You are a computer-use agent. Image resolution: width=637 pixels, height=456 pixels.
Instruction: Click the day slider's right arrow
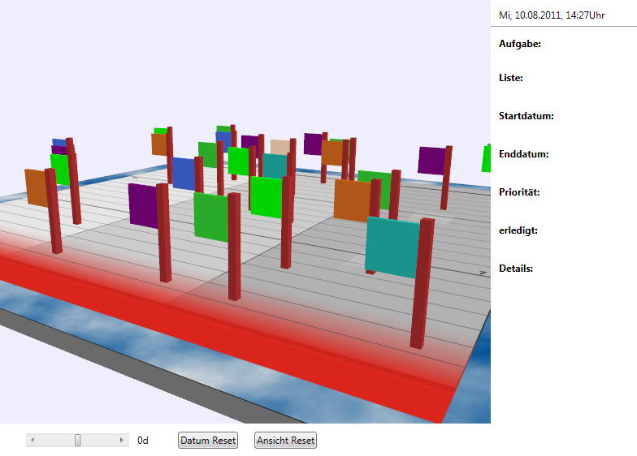click(x=123, y=440)
